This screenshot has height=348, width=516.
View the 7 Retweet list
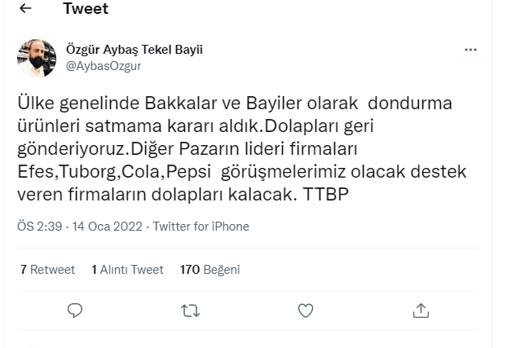(x=47, y=269)
